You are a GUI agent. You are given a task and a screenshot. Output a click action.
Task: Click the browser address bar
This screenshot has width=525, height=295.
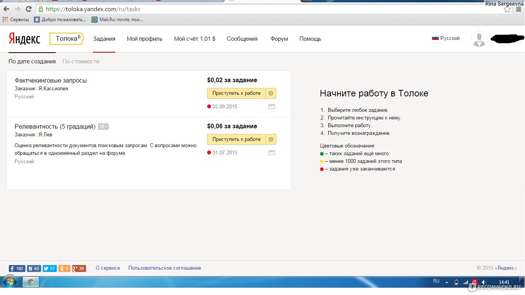269,9
